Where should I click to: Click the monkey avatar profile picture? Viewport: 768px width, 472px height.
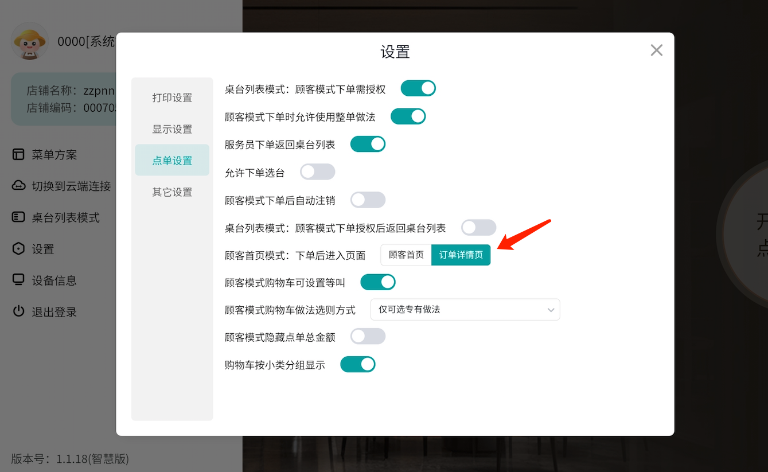(x=30, y=41)
